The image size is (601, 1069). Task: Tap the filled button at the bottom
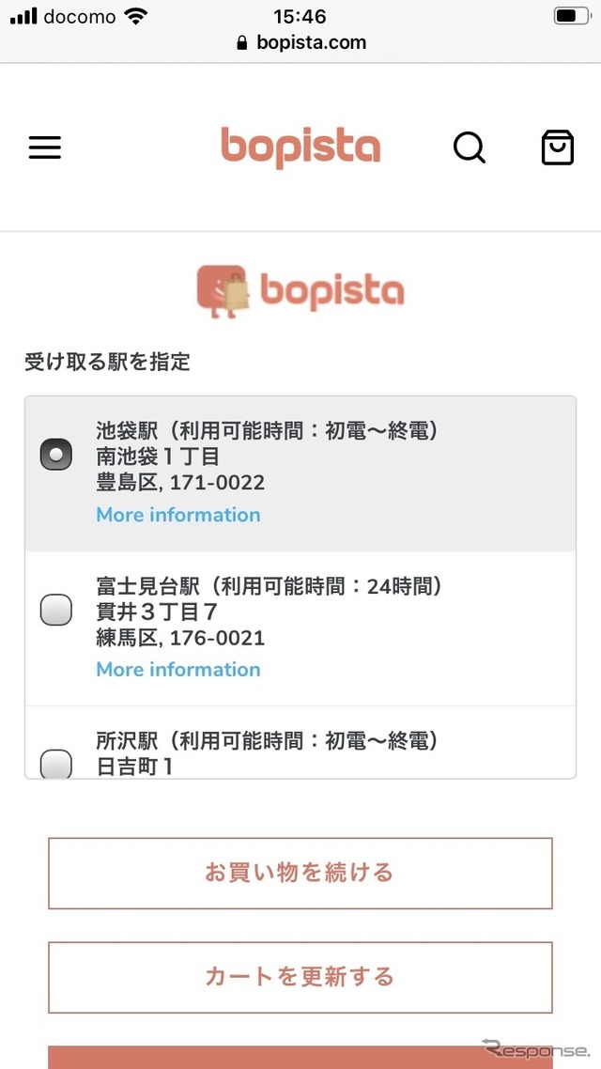coord(300,1058)
